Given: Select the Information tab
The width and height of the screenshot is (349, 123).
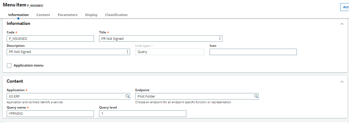Looking at the screenshot, I should tap(18, 15).
